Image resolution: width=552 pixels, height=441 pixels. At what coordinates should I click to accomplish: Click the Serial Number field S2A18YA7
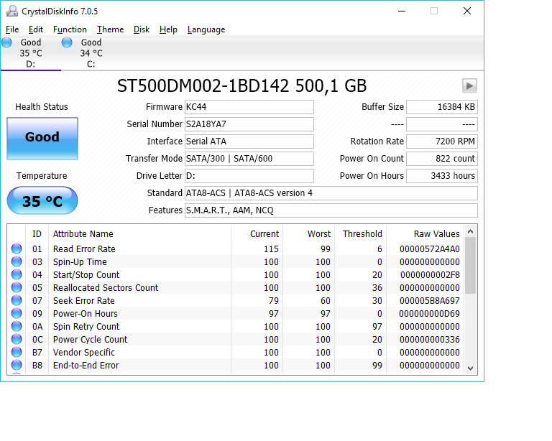pos(249,124)
